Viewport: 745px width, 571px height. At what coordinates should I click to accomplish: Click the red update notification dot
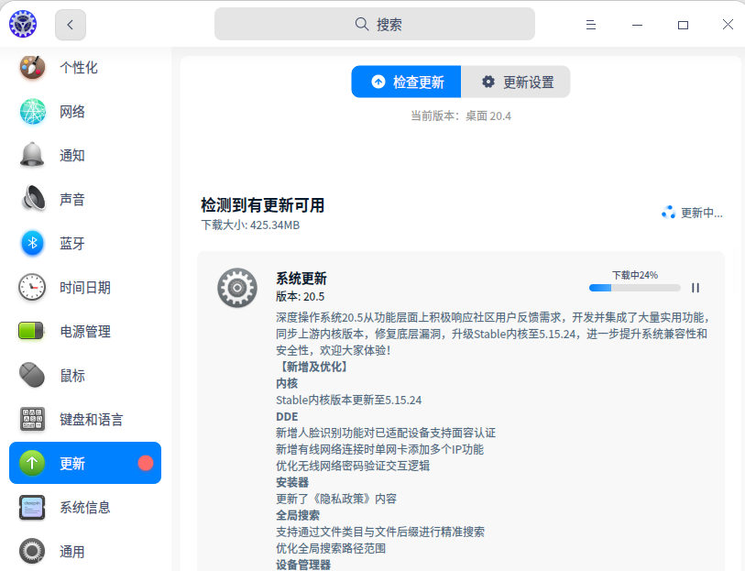coord(146,463)
